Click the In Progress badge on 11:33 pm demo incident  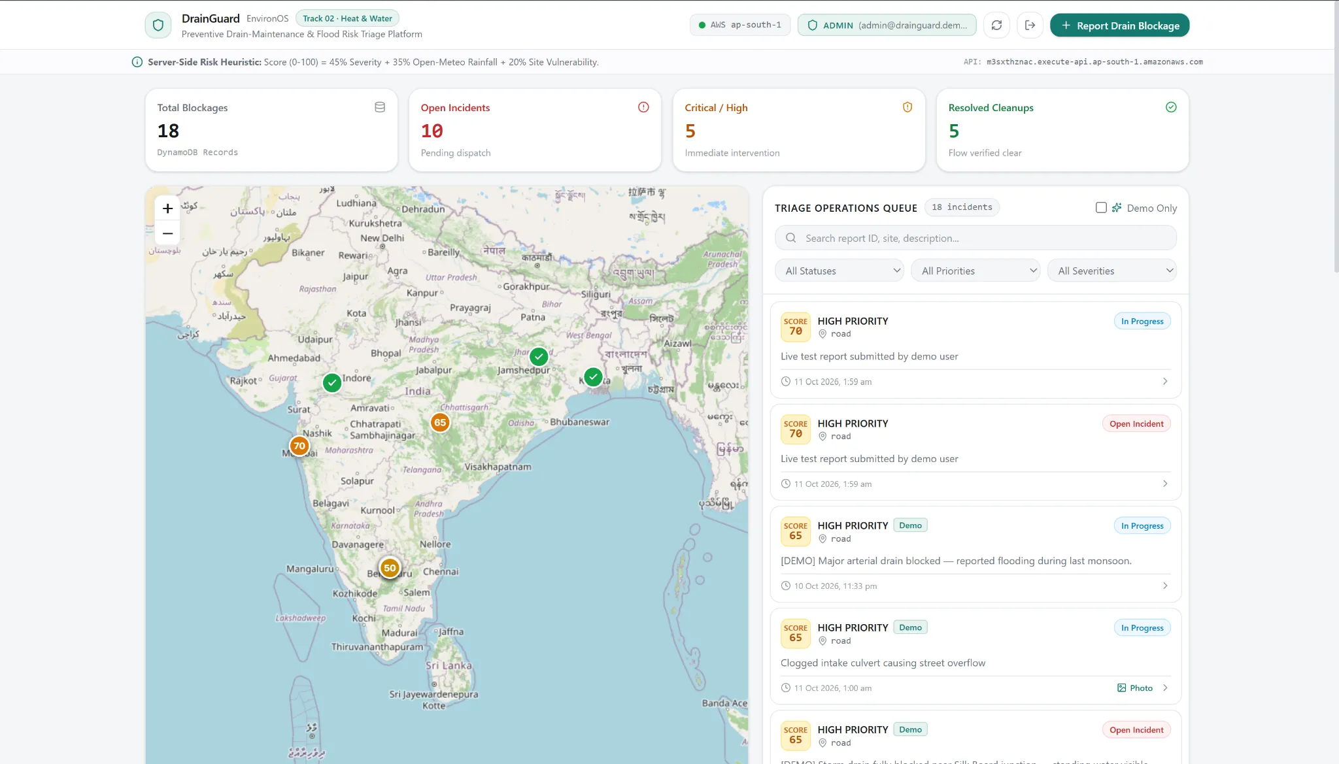(1142, 525)
